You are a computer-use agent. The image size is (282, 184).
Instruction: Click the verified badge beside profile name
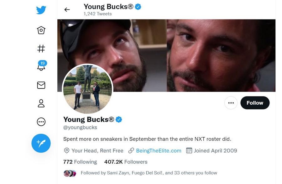(119, 119)
